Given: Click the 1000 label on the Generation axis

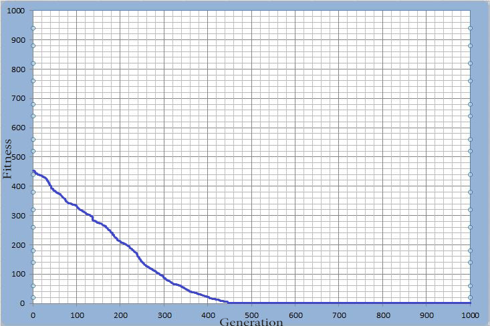Looking at the screenshot, I should pos(470,314).
